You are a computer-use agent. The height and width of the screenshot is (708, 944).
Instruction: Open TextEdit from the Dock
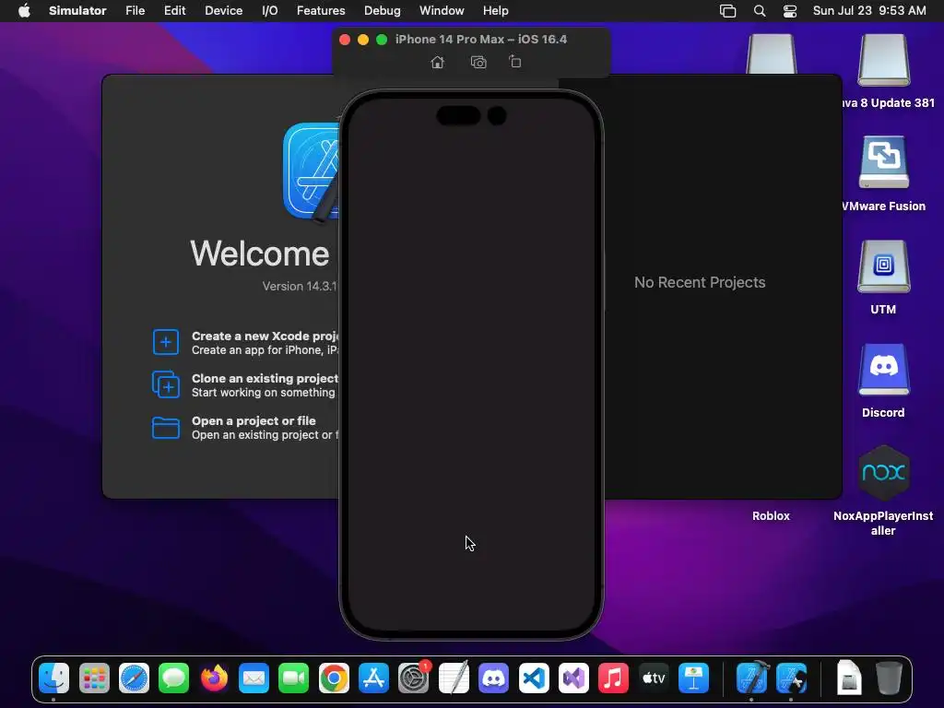coord(454,678)
